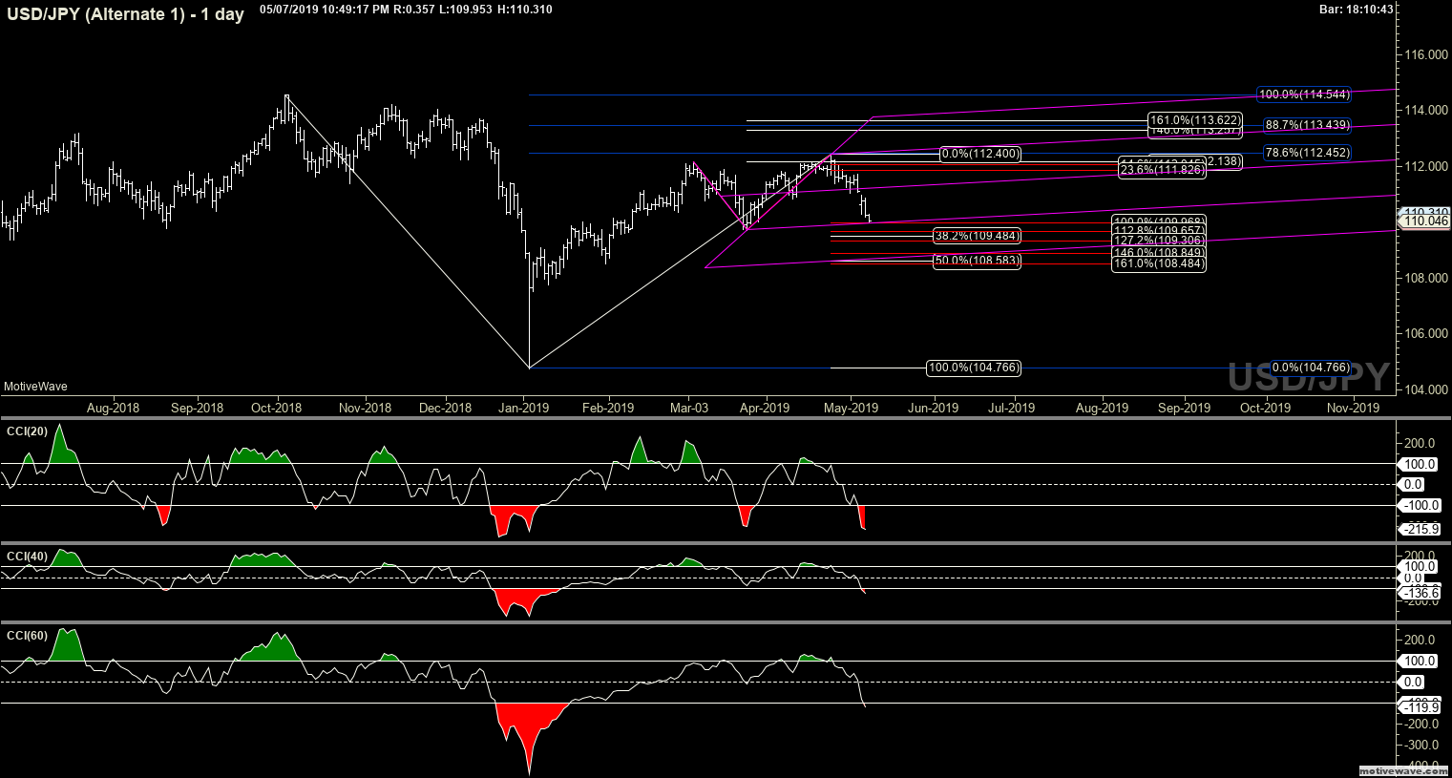Click the 23.6%(111.826) retracement label
This screenshot has width=1452, height=778.
[1162, 170]
